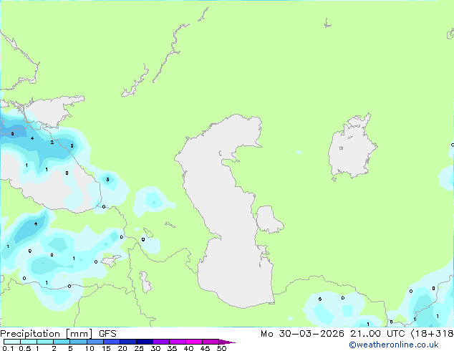Click the '21:00 UTC' time text
Image resolution: width=454 pixels, height=351 pixels.
point(377,334)
